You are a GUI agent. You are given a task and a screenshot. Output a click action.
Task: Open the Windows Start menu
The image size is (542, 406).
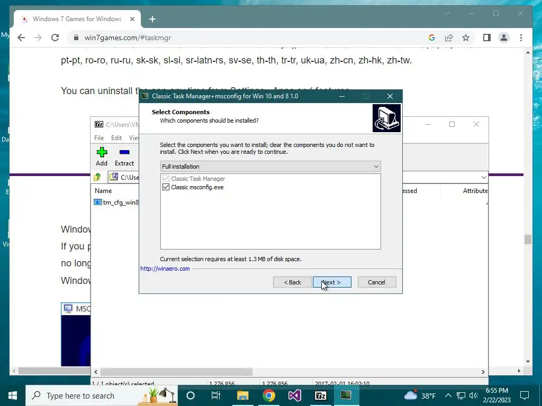tap(13, 395)
